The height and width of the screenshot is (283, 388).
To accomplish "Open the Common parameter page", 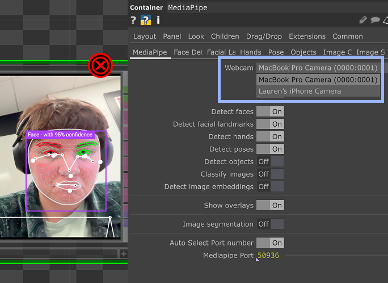I will (x=347, y=36).
